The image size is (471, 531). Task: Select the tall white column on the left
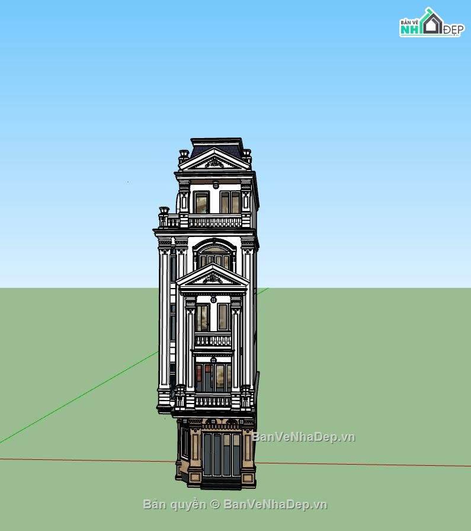pyautogui.click(x=164, y=319)
